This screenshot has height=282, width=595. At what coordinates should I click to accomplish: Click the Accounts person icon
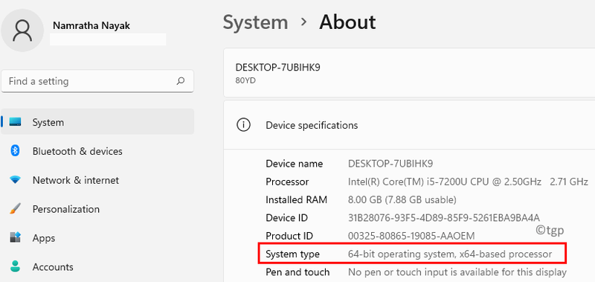point(15,266)
